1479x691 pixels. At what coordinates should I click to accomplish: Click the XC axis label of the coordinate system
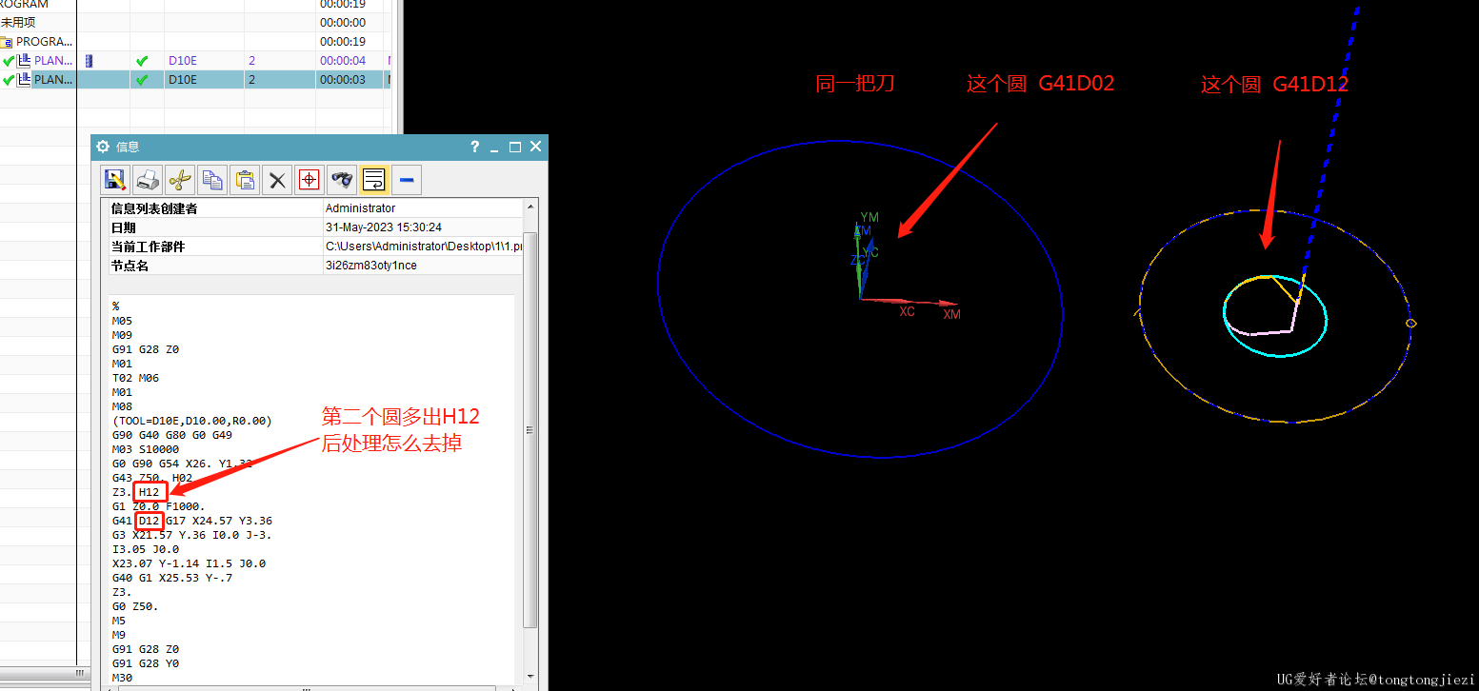[x=907, y=311]
